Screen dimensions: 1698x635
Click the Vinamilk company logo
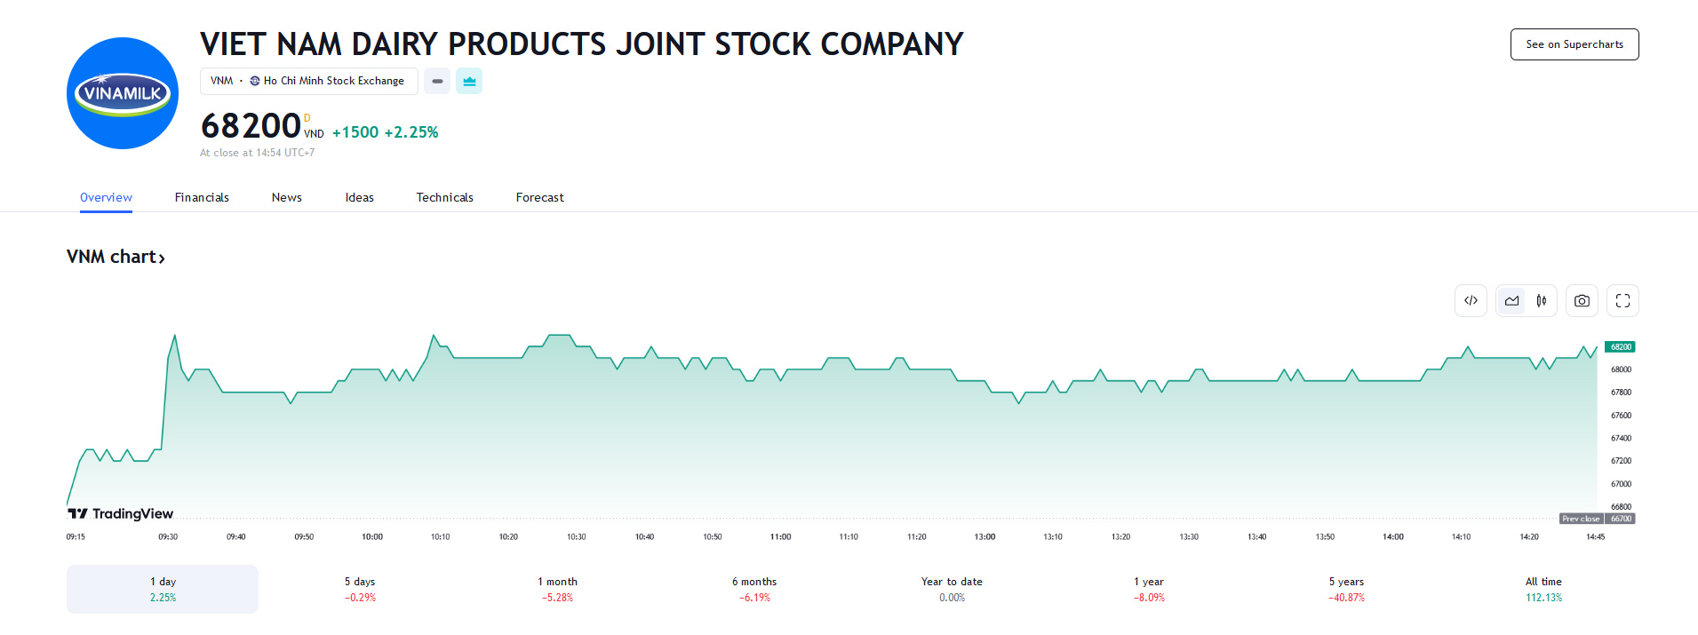point(123,93)
